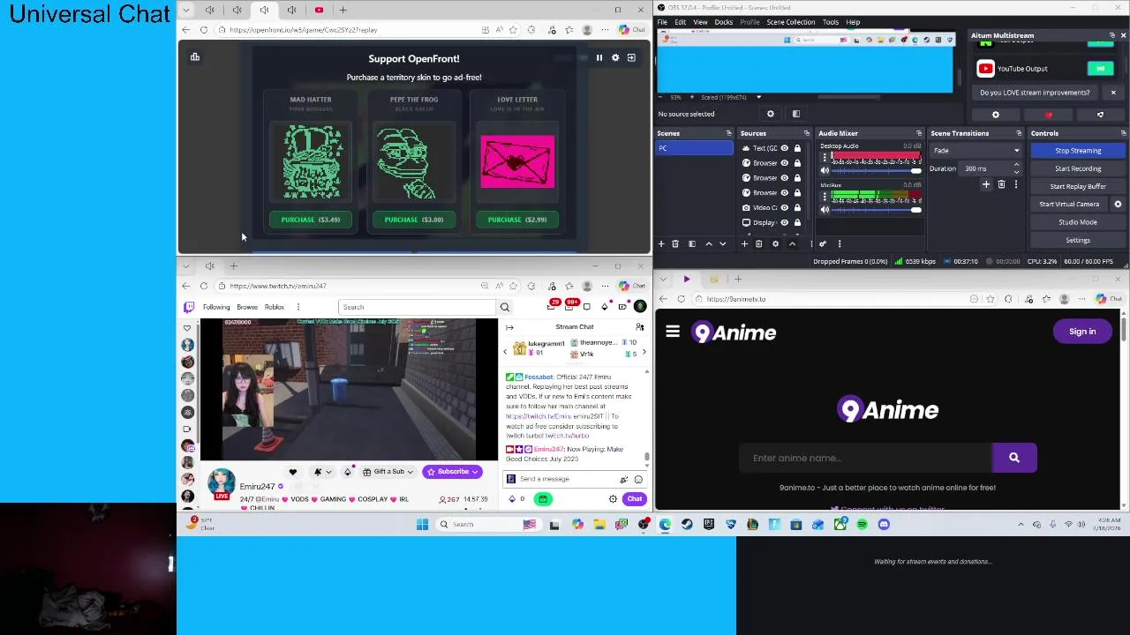The width and height of the screenshot is (1130, 635).
Task: Open OBS Help menu
Action: point(853,22)
